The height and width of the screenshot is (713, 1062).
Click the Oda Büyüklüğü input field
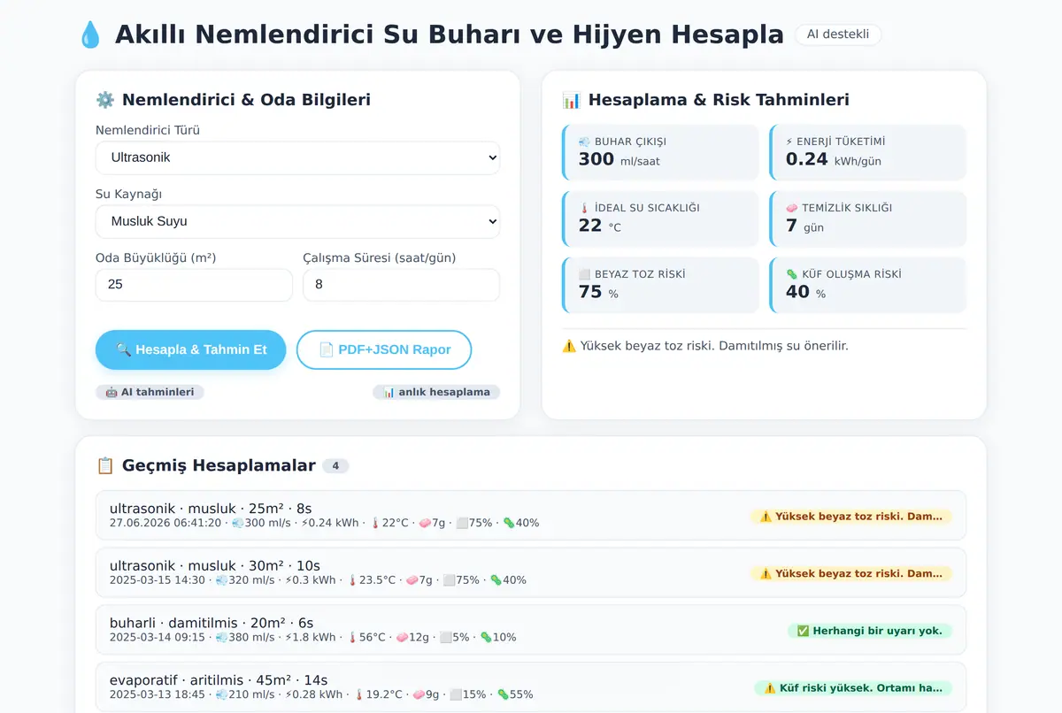point(194,285)
